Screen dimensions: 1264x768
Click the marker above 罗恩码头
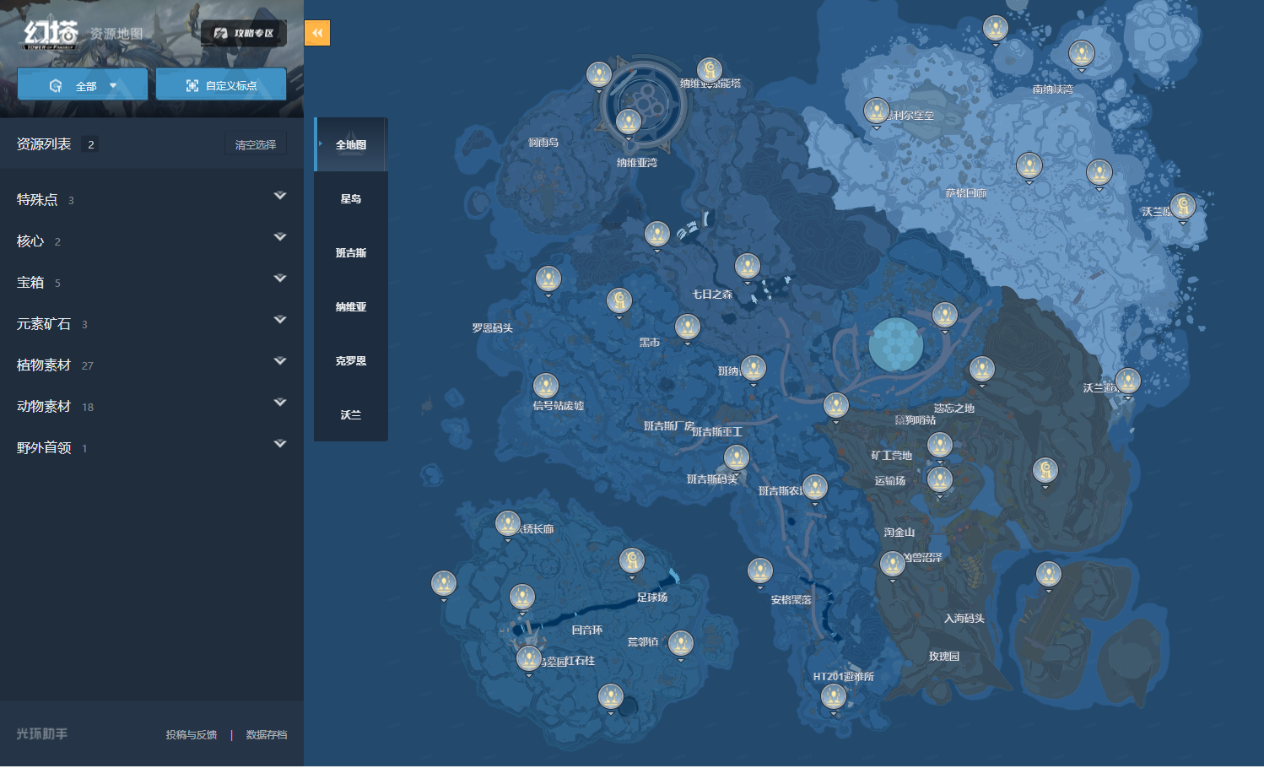tap(548, 280)
